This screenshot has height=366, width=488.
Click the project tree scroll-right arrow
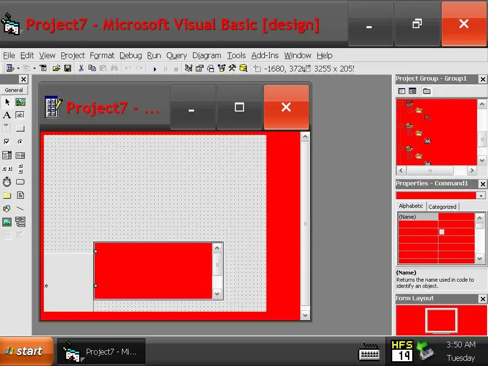472,171
